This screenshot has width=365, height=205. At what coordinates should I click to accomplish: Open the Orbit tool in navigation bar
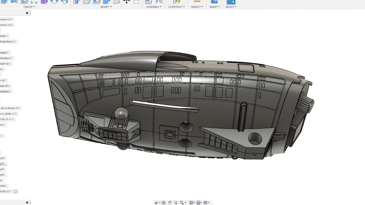[x=156, y=203]
